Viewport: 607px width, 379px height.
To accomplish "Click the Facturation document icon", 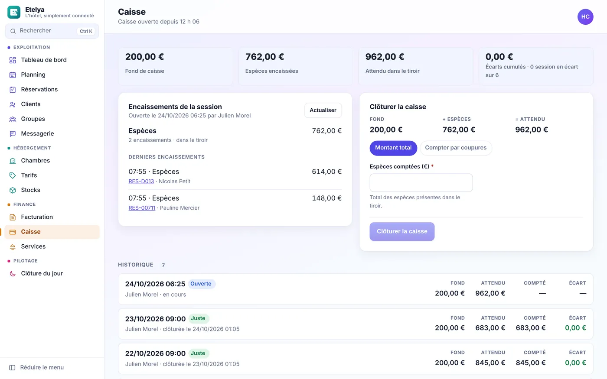I will tap(13, 217).
